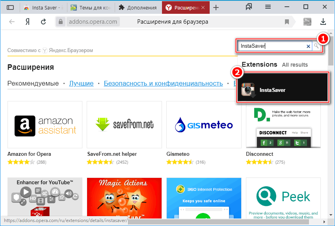Screen dimensions: 335x226
Task: Click the All results link
Action: click(295, 65)
